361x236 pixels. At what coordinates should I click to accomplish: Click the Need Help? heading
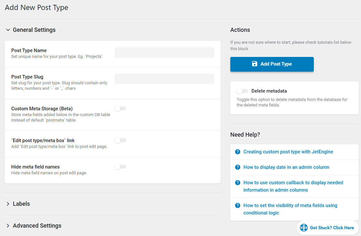click(x=245, y=135)
